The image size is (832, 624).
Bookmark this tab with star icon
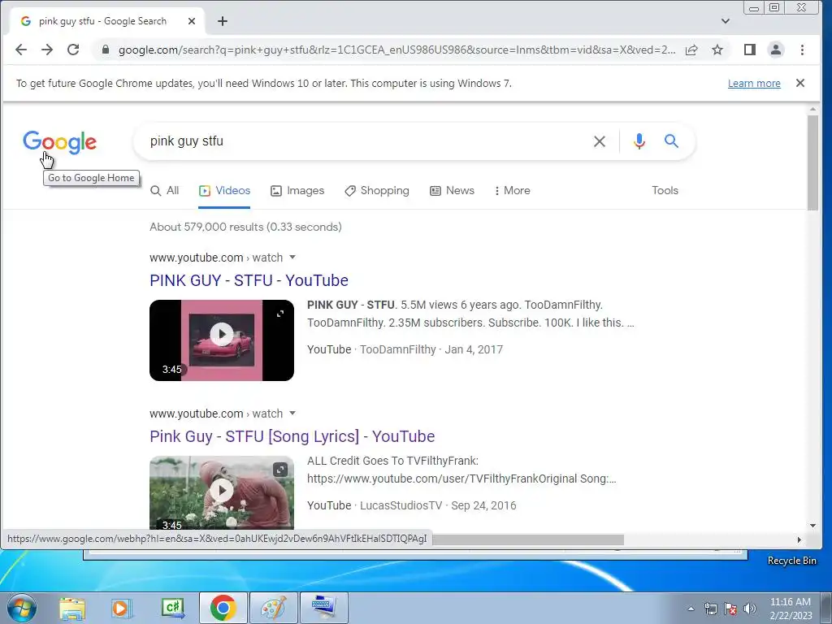(717, 50)
